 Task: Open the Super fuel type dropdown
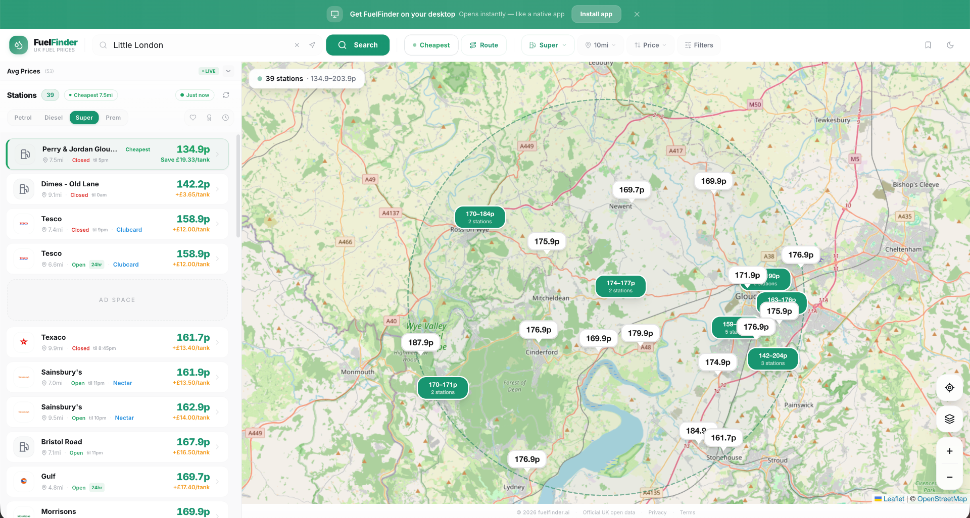coord(548,45)
